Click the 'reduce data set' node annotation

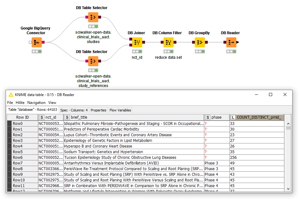tap(168, 57)
